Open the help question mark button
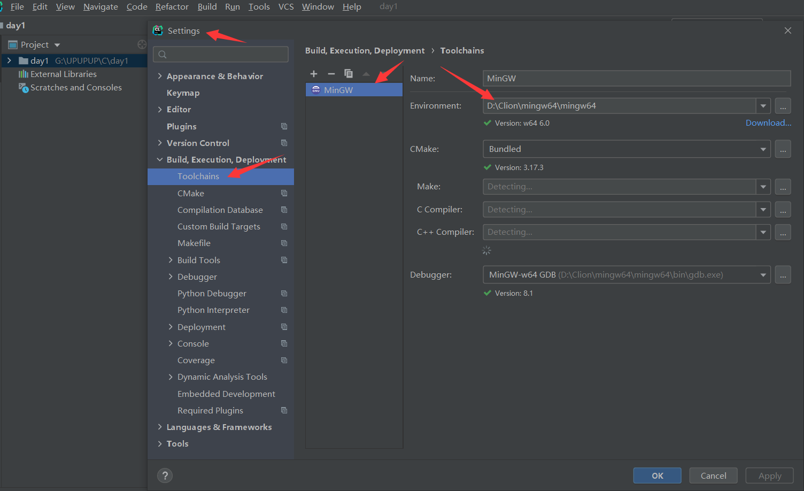This screenshot has height=491, width=804. pyautogui.click(x=165, y=475)
